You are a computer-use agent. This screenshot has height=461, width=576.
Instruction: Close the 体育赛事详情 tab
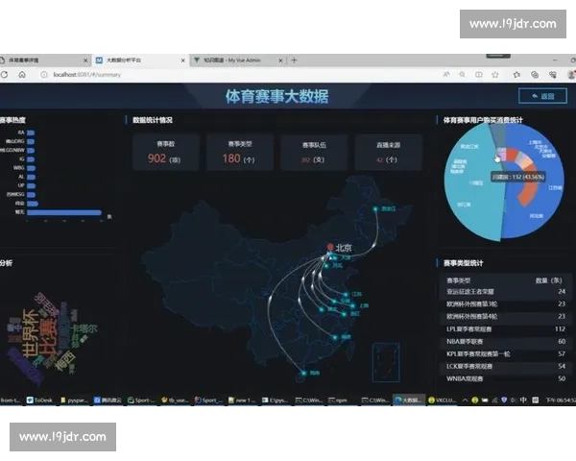point(85,61)
